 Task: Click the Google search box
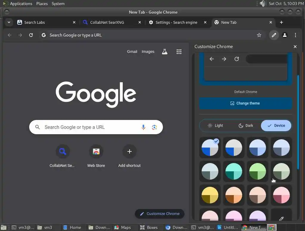[96, 127]
